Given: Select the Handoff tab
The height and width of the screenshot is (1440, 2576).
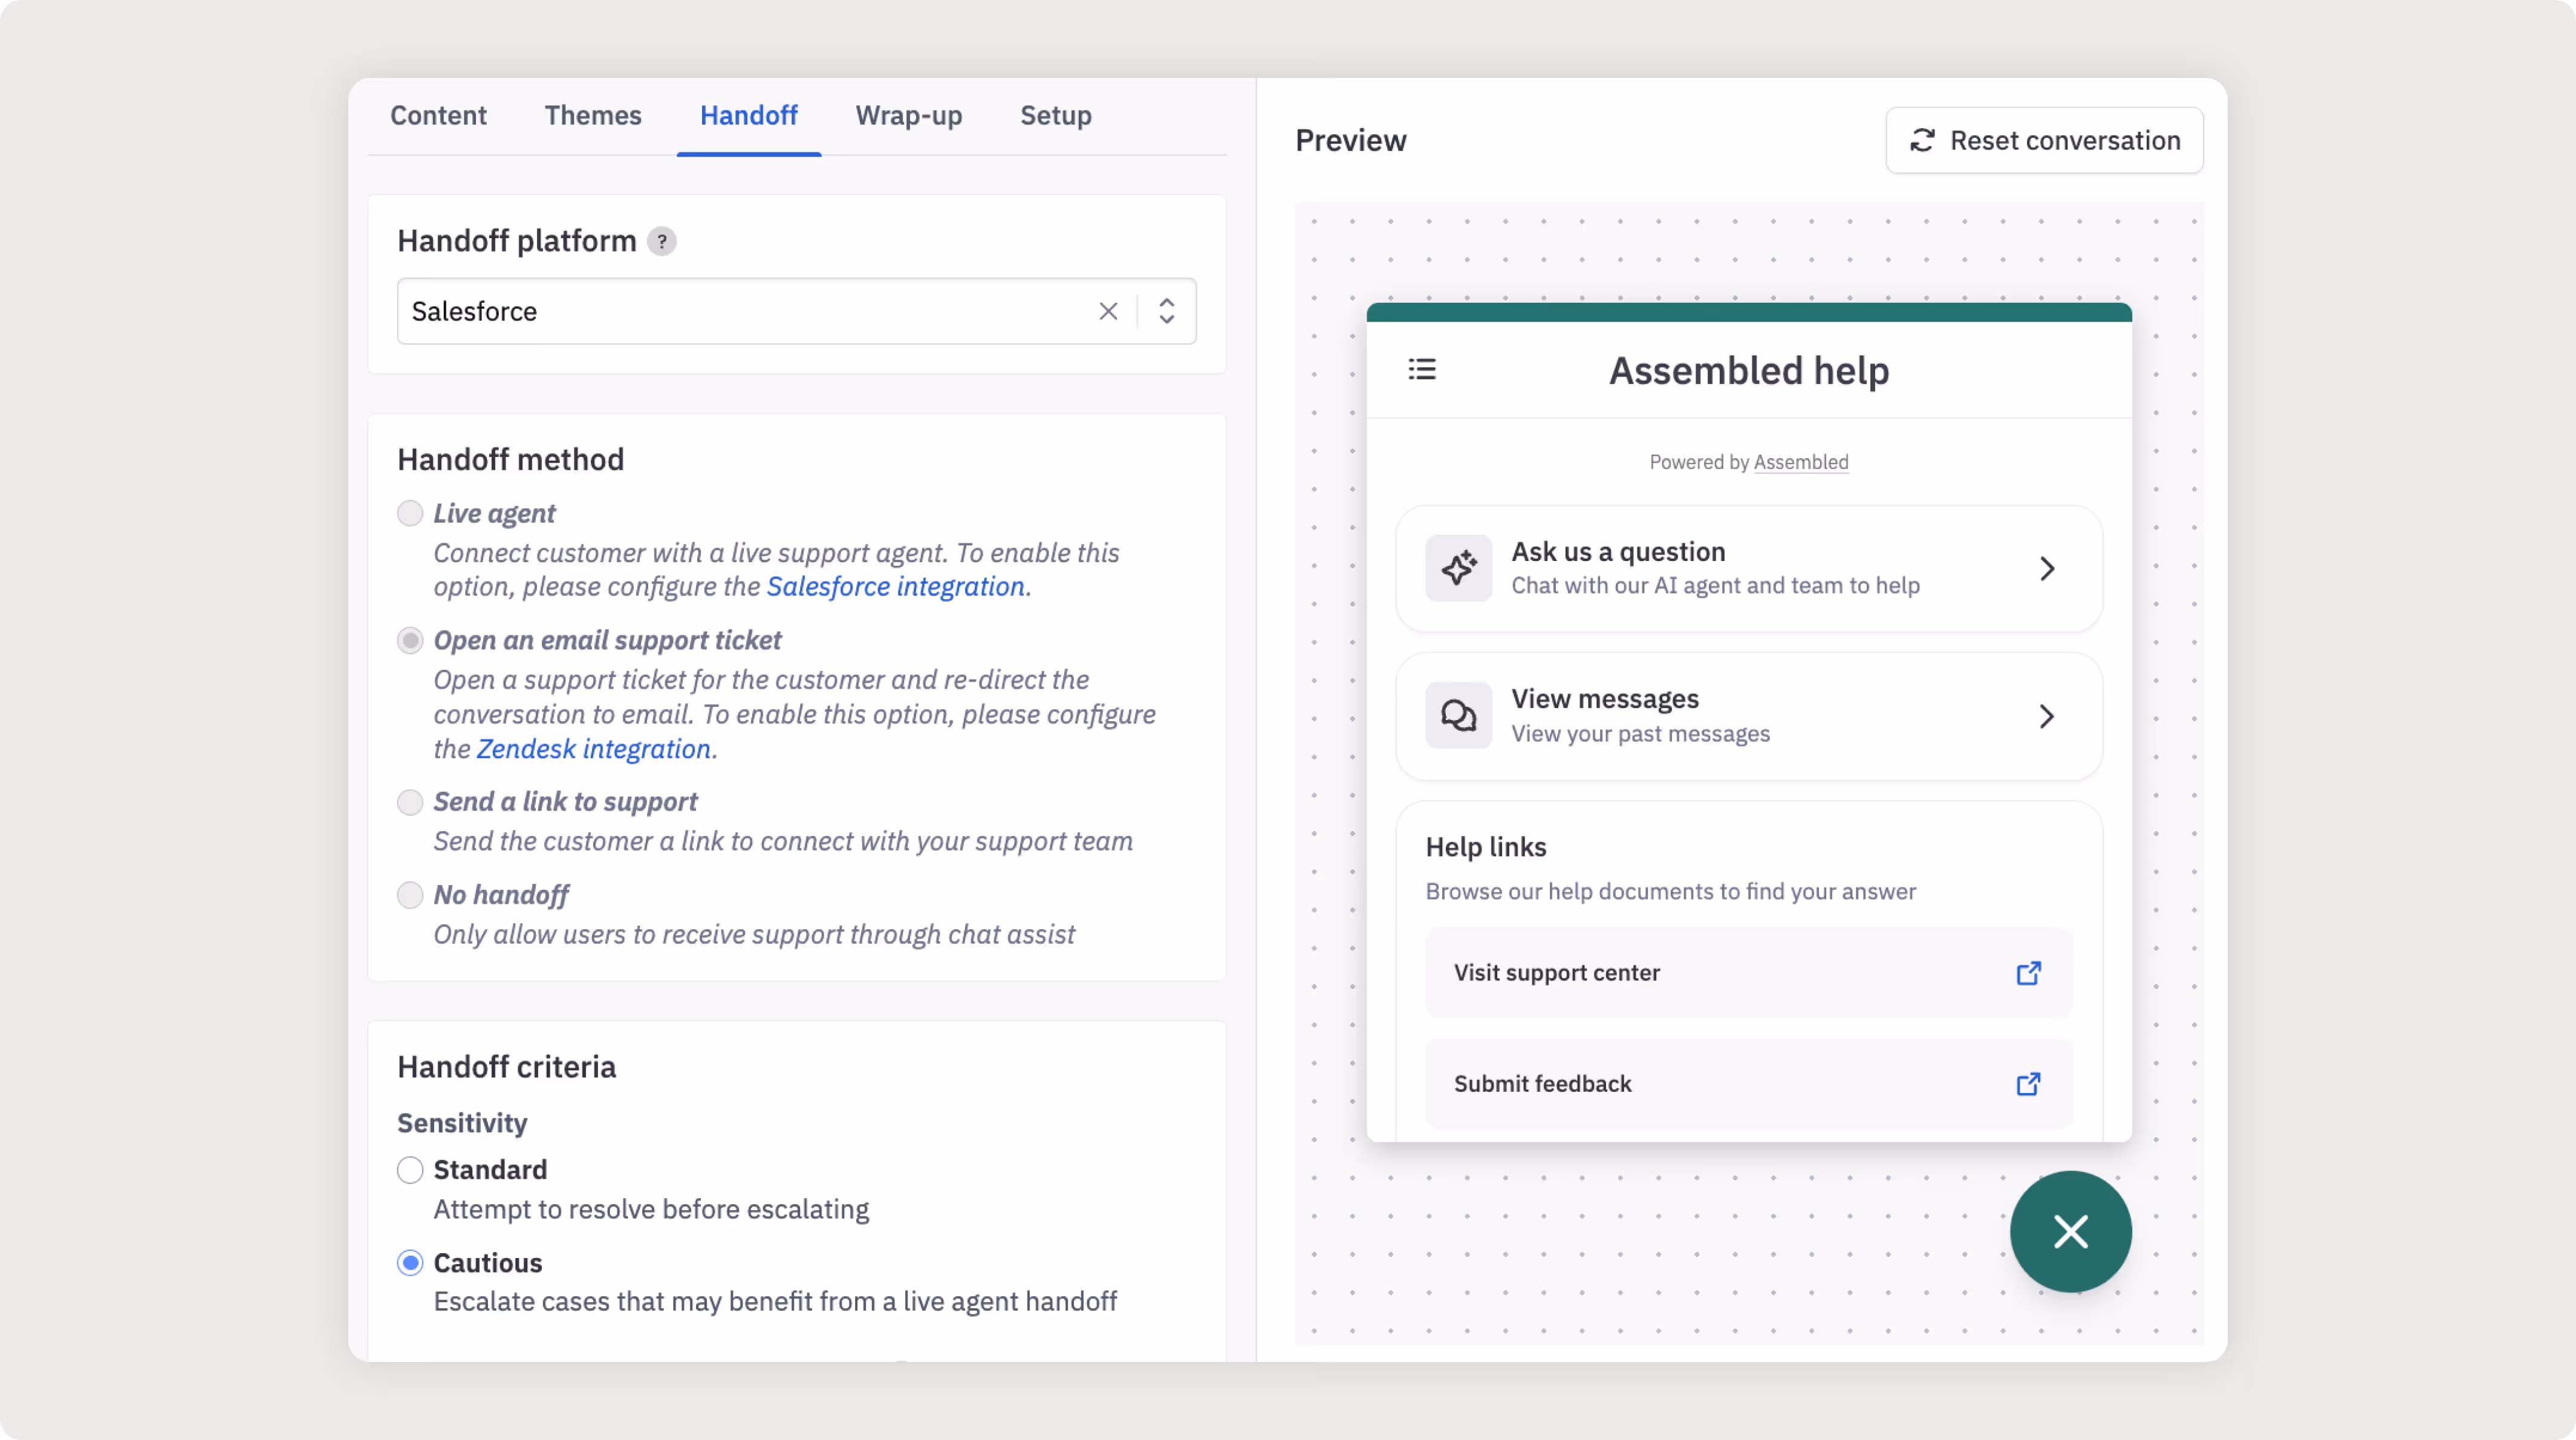Looking at the screenshot, I should coord(749,115).
